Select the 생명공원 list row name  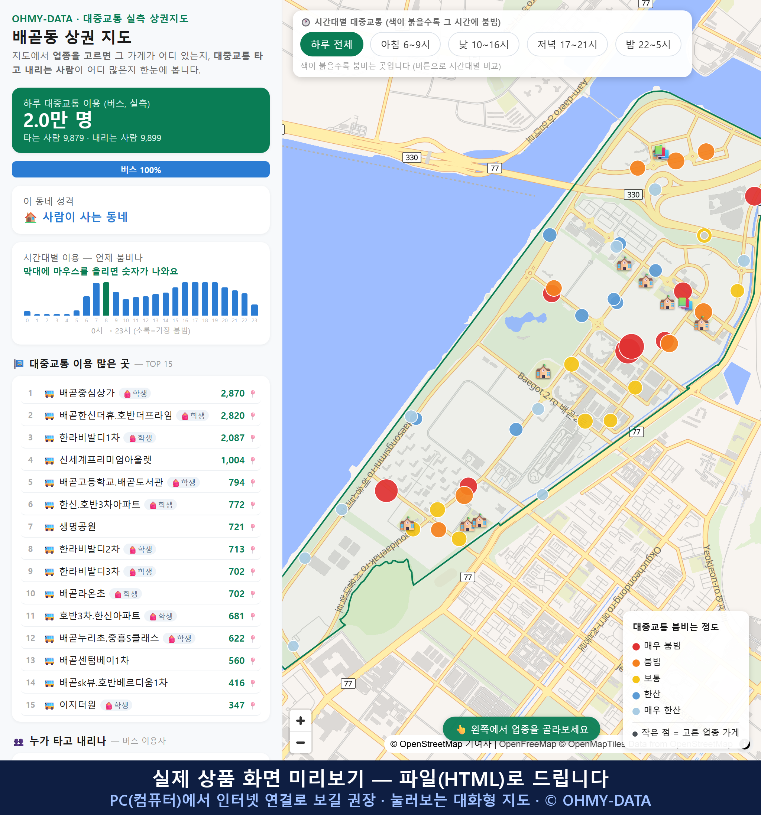(x=78, y=527)
